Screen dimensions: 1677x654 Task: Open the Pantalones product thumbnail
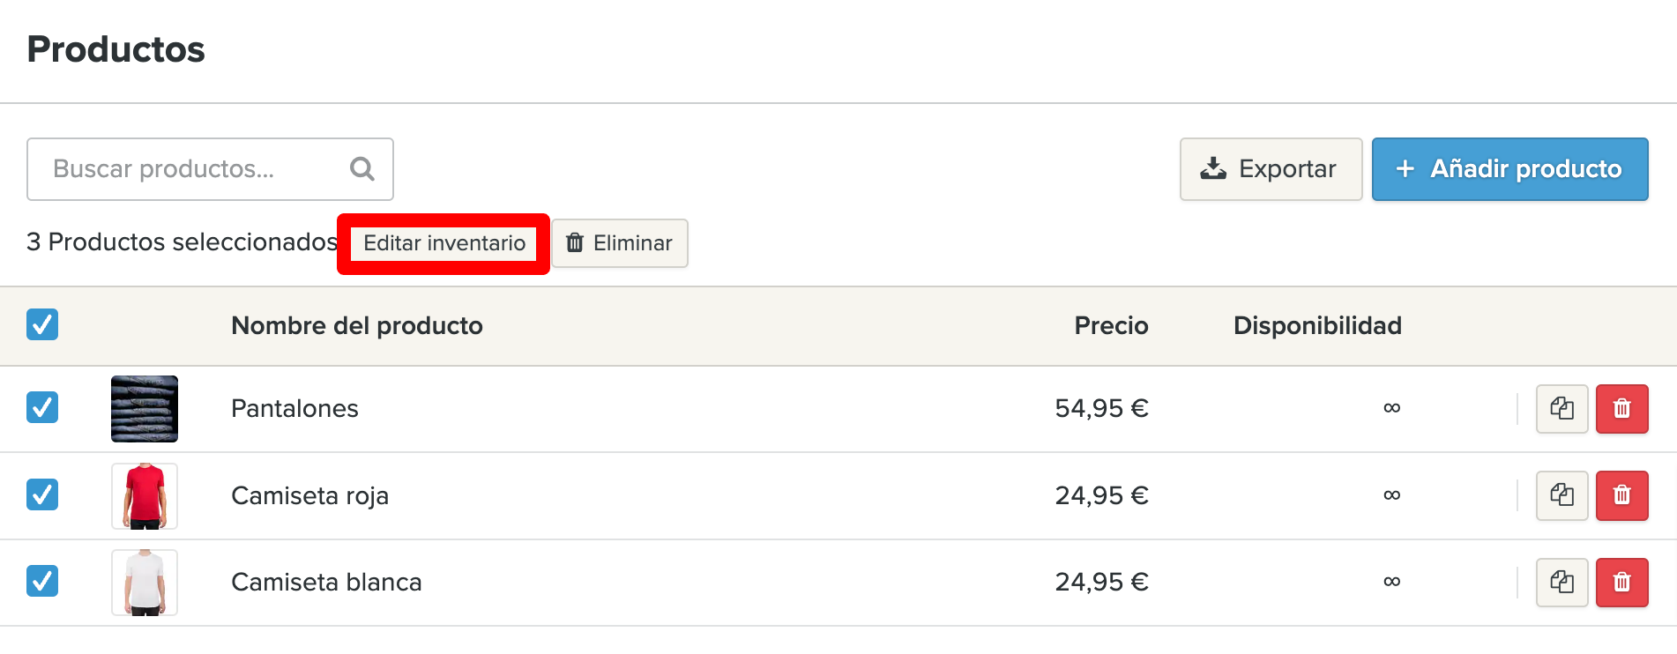click(x=145, y=409)
